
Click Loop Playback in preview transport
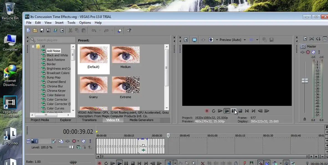pos(214,111)
